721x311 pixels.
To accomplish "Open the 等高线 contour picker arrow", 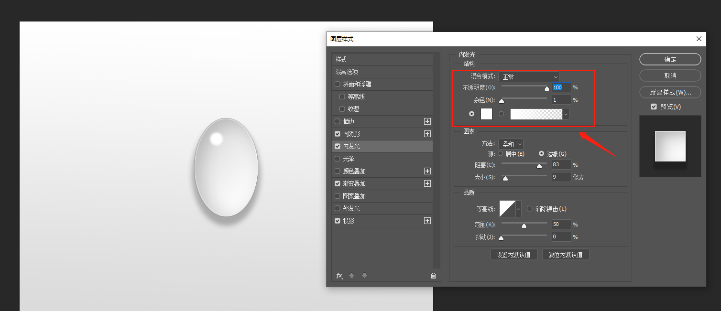I will click(518, 209).
